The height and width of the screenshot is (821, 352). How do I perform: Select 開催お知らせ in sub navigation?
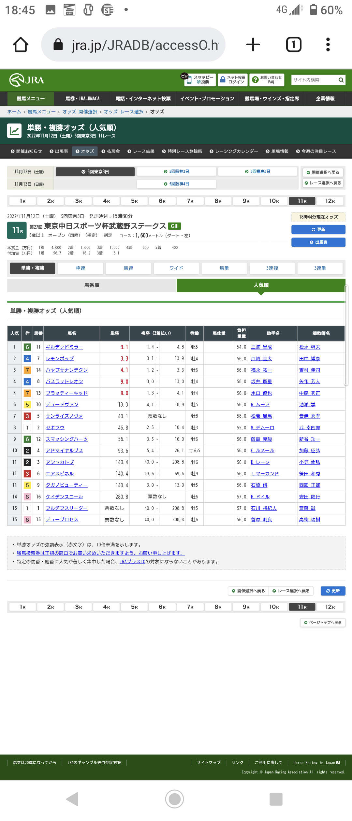pos(26,151)
